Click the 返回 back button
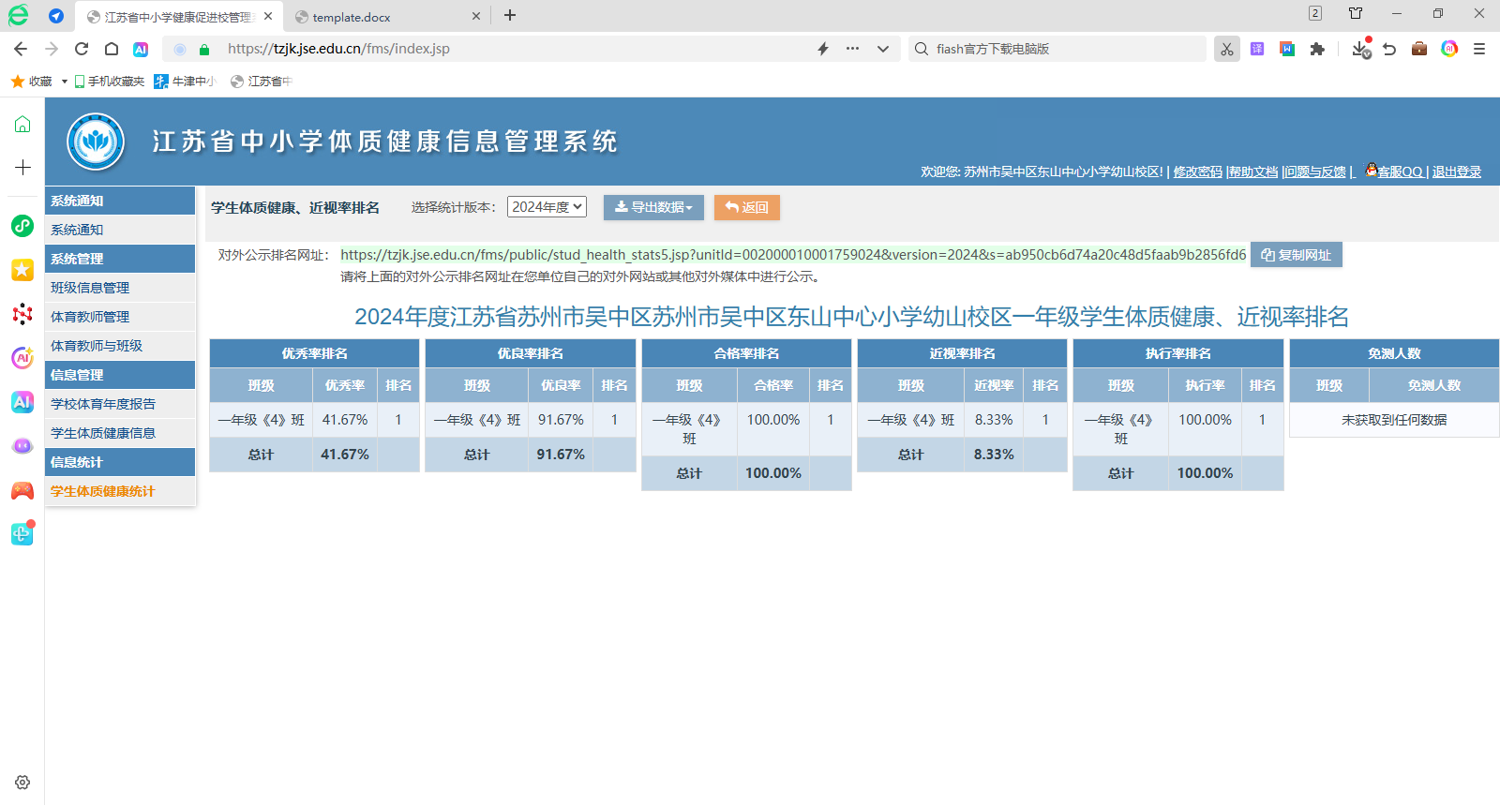 pos(746,207)
